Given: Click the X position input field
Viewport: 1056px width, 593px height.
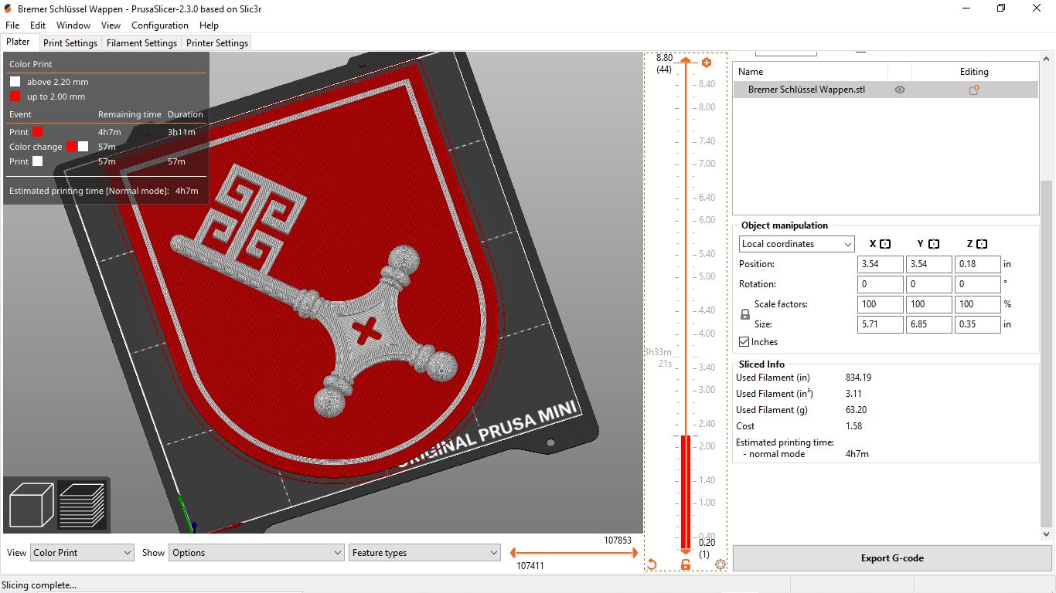Looking at the screenshot, I should (879, 263).
